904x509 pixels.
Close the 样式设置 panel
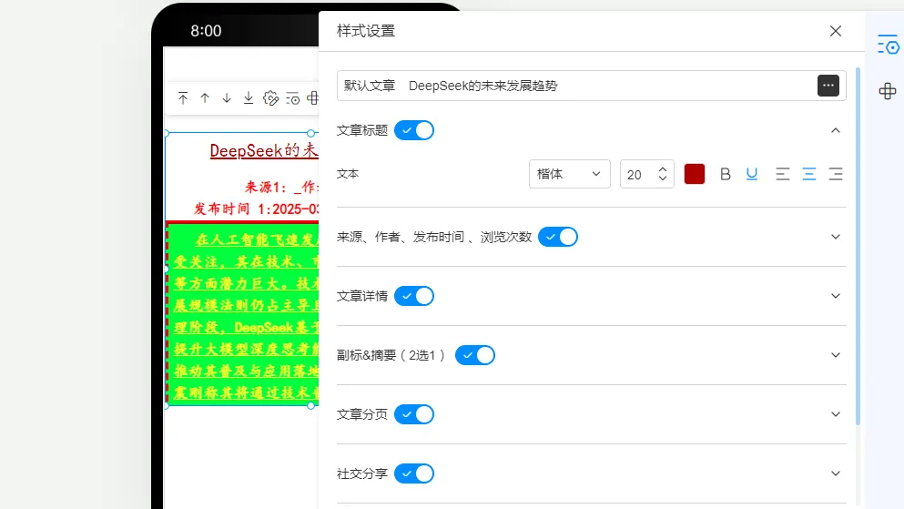[836, 31]
